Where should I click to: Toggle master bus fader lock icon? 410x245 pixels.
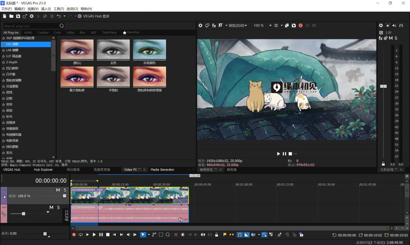click(x=383, y=164)
